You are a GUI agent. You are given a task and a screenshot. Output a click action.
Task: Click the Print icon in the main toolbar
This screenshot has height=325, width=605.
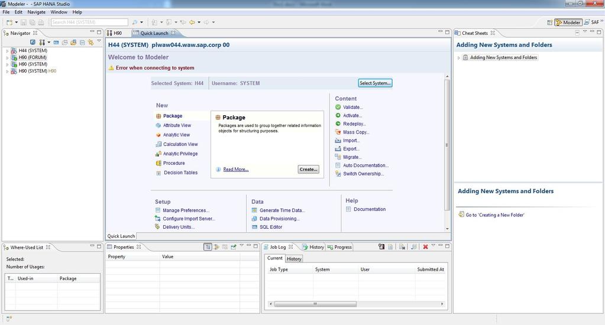tap(41, 22)
